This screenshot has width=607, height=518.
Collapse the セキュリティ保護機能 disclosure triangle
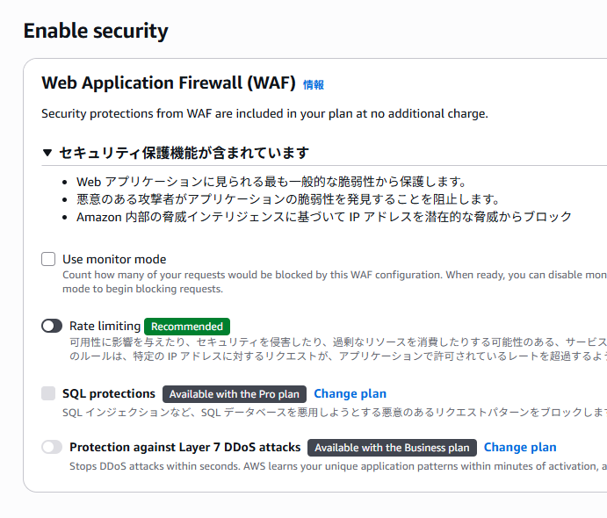(47, 152)
